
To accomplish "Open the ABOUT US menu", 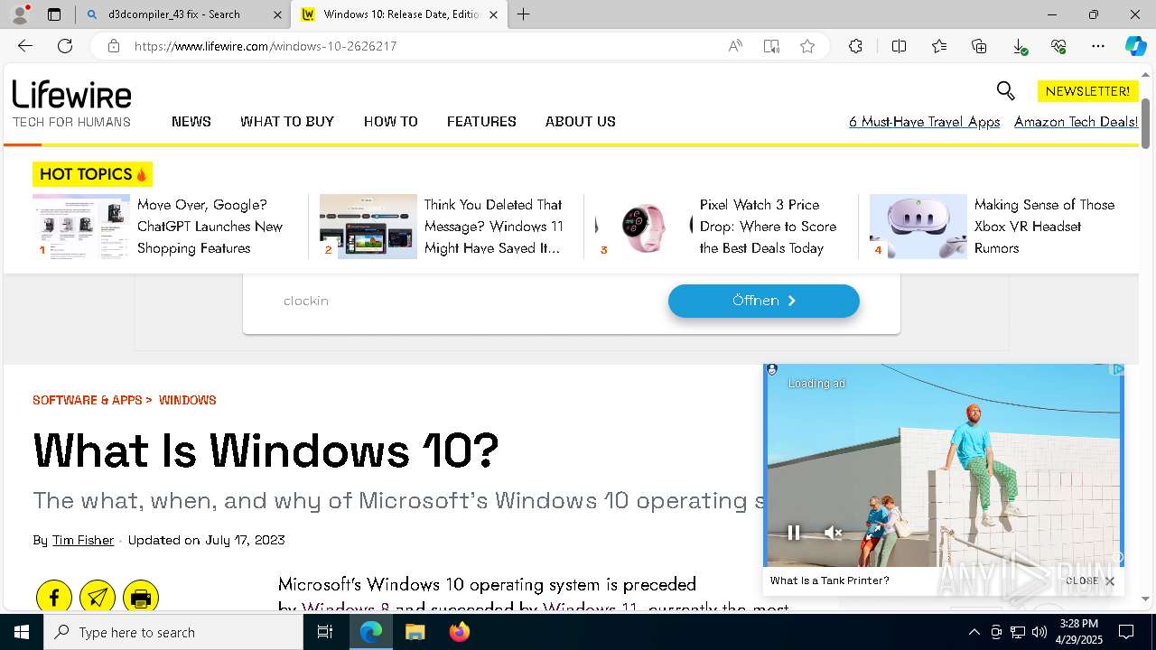I will pos(581,121).
